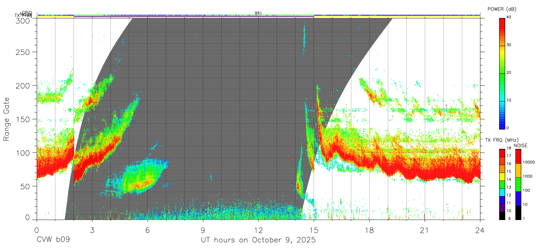Select the red NOISE swatch above 10000

pos(518,156)
